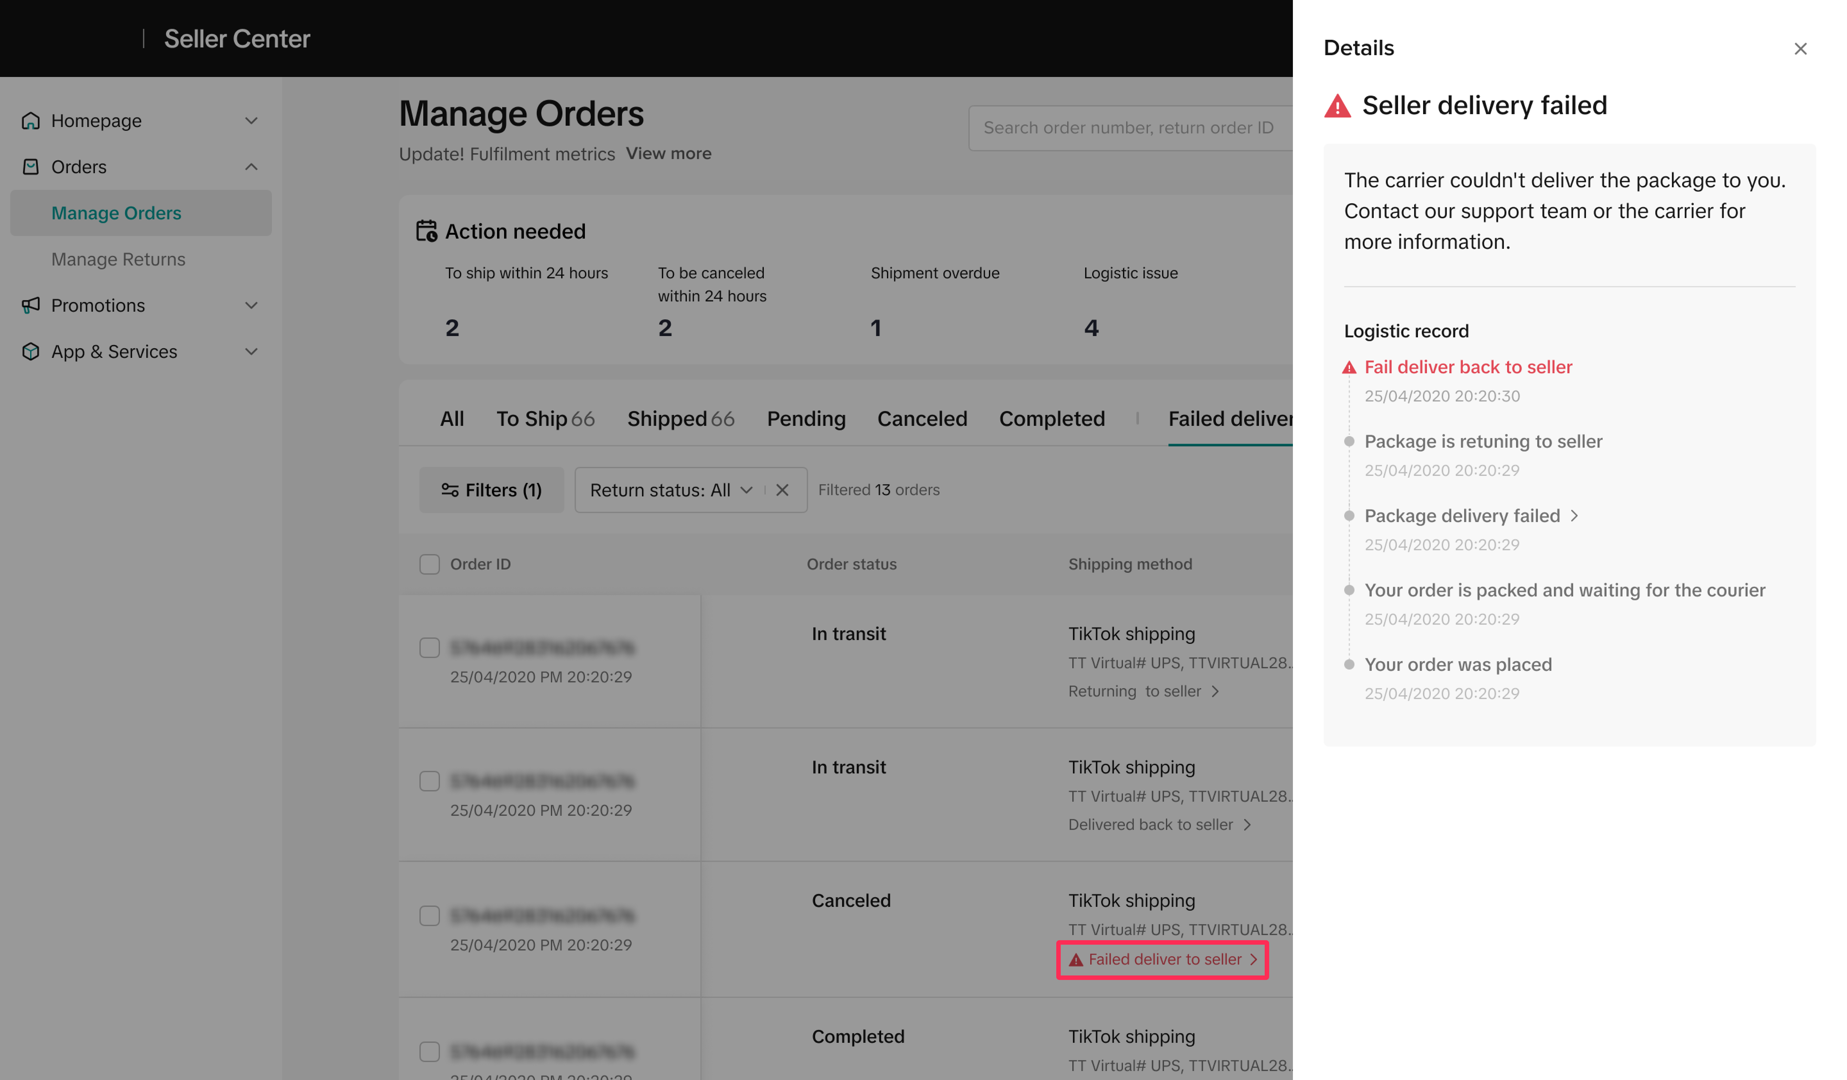This screenshot has height=1080, width=1847.
Task: Click the Homepage house icon in sidebar
Action: 31,120
